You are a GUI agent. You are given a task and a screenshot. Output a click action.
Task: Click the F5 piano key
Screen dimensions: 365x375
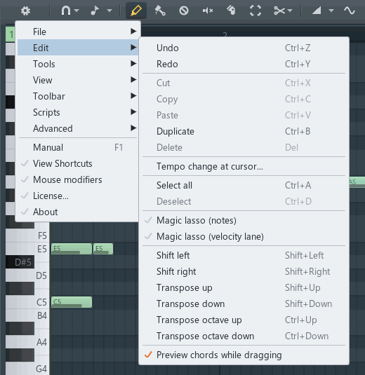point(27,236)
